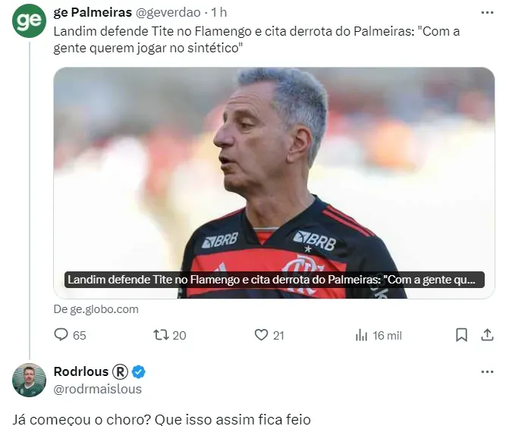Open the ge Palmeiras display name
509x426 pixels.
tap(93, 13)
